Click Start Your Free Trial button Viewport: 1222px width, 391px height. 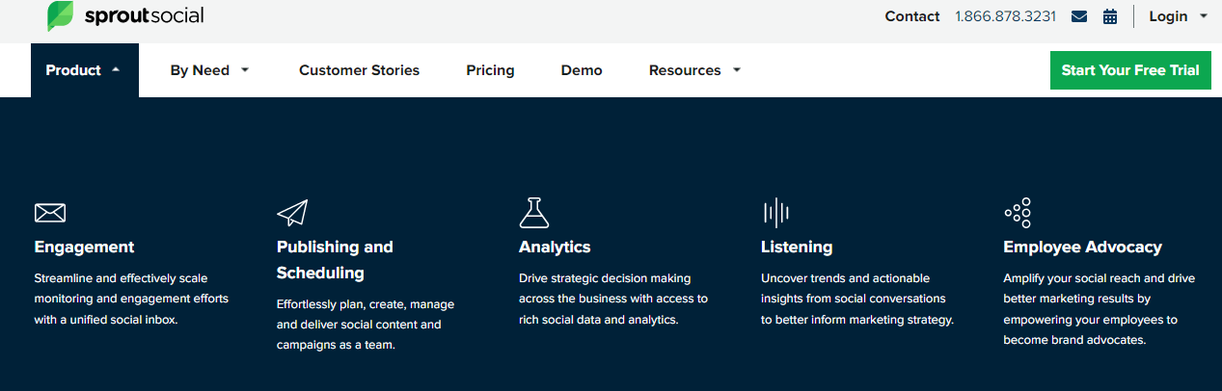[x=1130, y=70]
